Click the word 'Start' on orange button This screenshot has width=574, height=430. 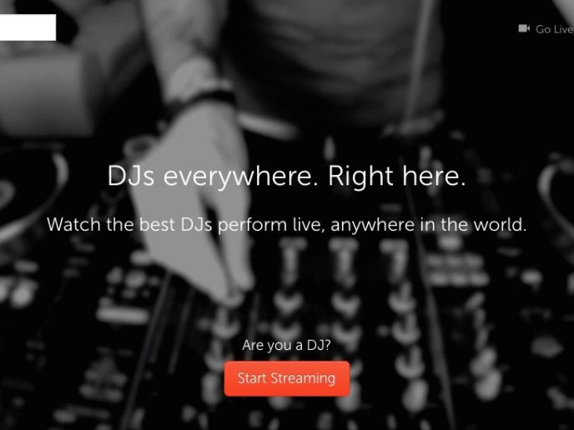pos(252,378)
